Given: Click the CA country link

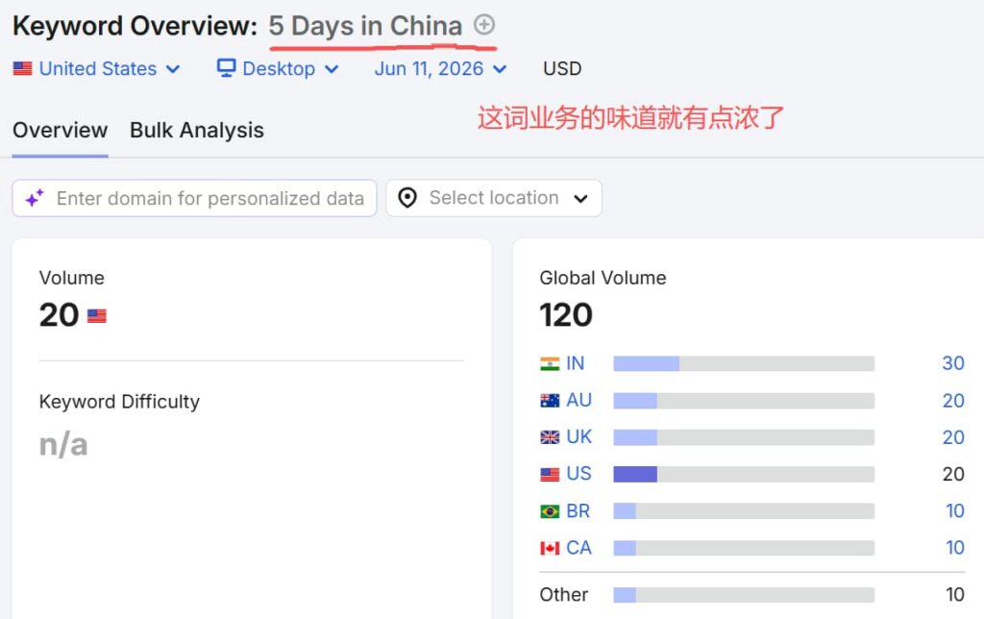Looking at the screenshot, I should [578, 548].
